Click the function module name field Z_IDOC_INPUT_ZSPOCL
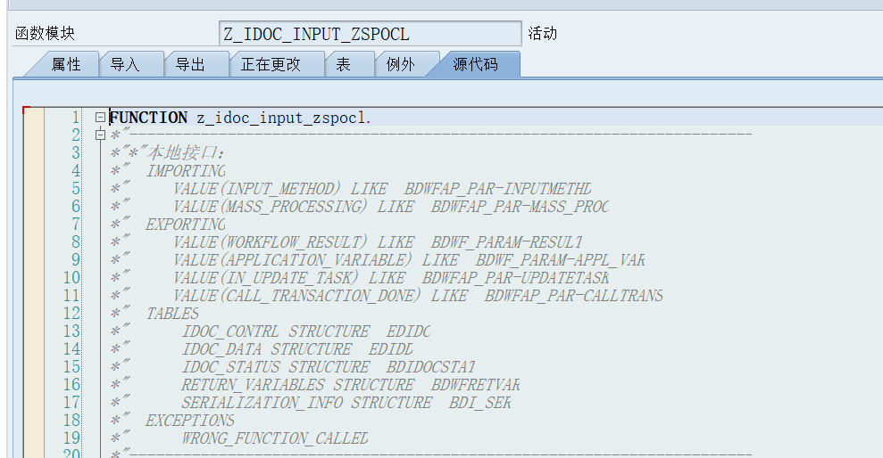Screen dimensions: 883x458 click(370, 34)
